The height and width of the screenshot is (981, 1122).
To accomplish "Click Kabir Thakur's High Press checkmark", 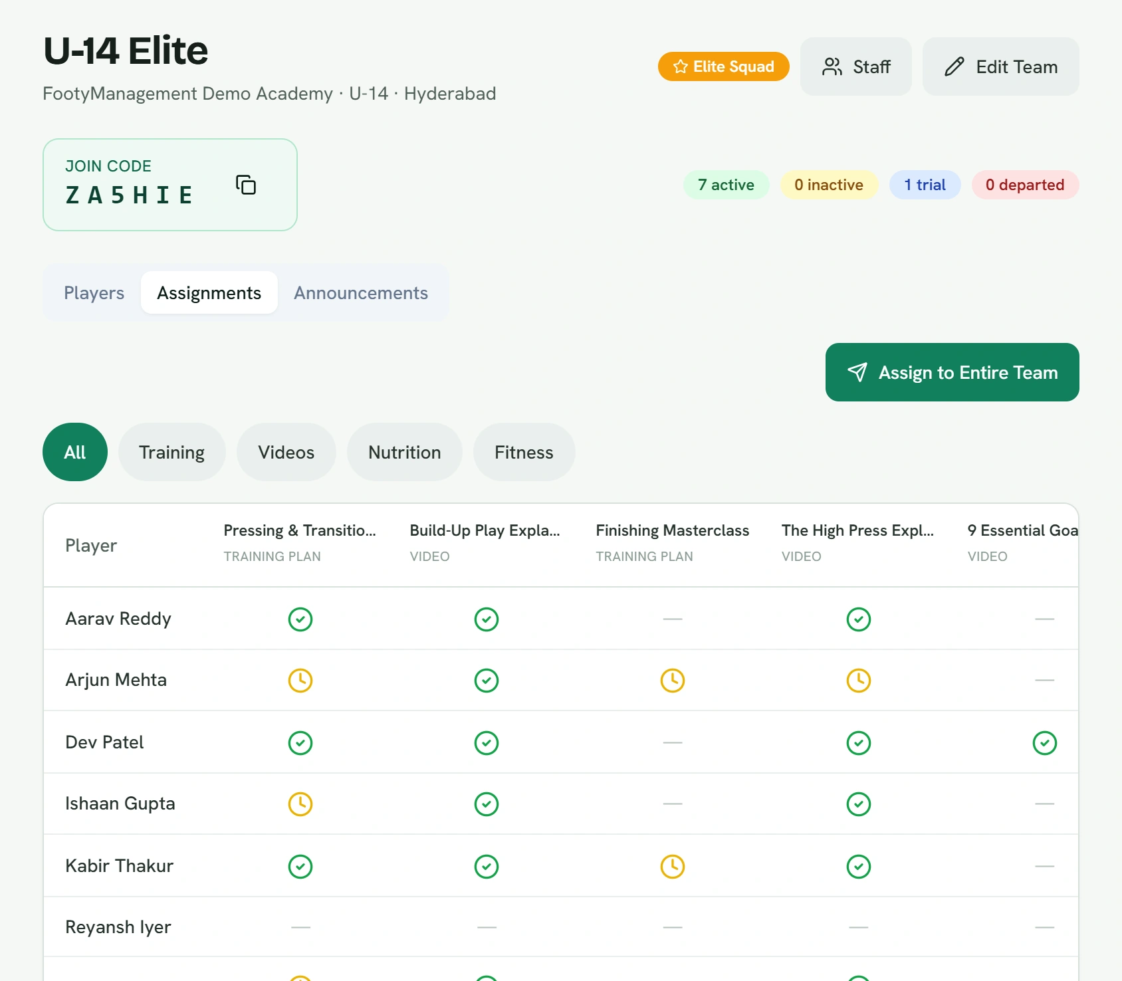I will tap(859, 866).
